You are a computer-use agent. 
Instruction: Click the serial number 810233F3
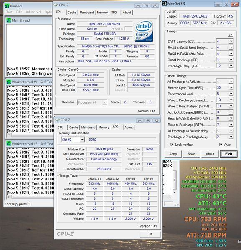tap(104, 169)
